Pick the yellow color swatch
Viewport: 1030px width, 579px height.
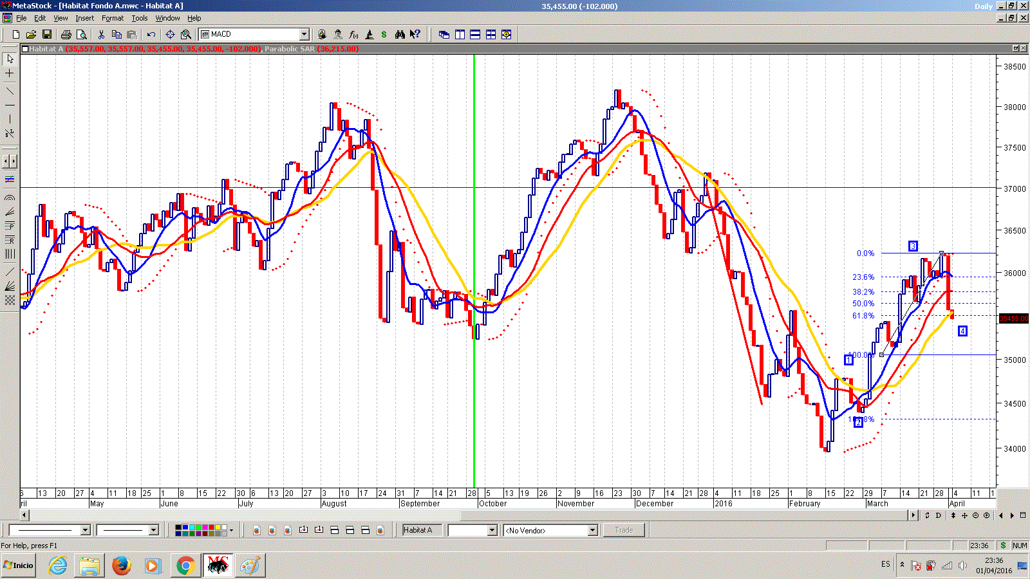pos(216,528)
